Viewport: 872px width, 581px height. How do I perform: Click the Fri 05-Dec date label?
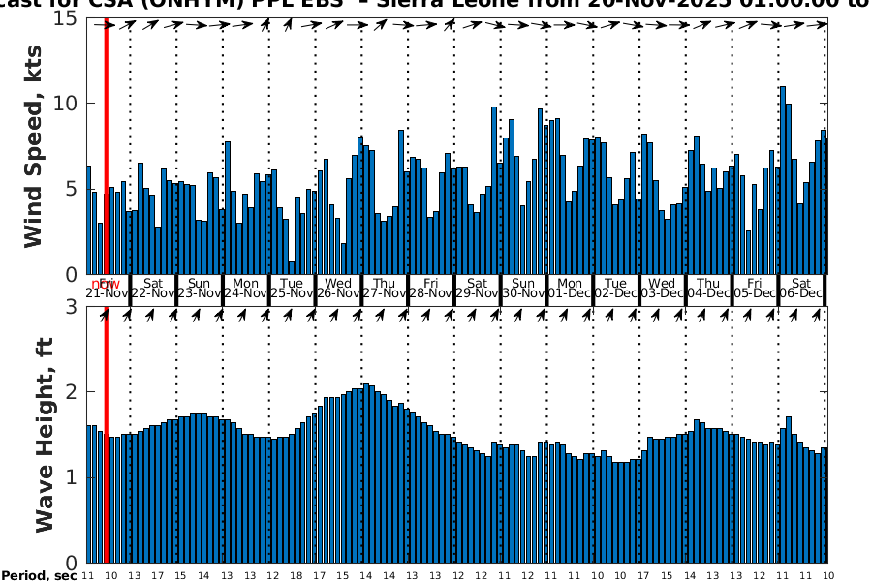[x=755, y=288]
